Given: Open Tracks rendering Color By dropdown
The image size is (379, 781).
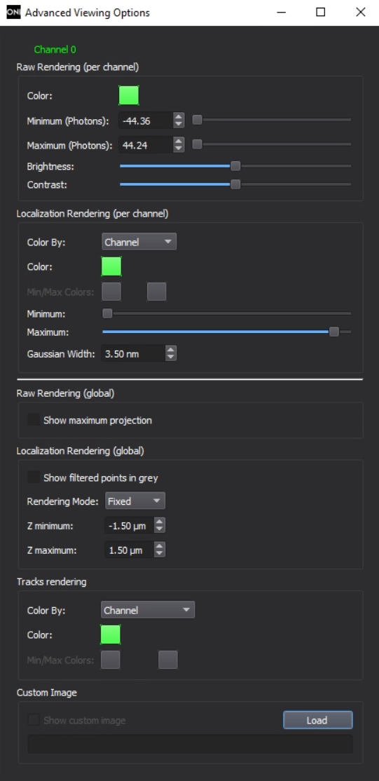Looking at the screenshot, I should (147, 610).
